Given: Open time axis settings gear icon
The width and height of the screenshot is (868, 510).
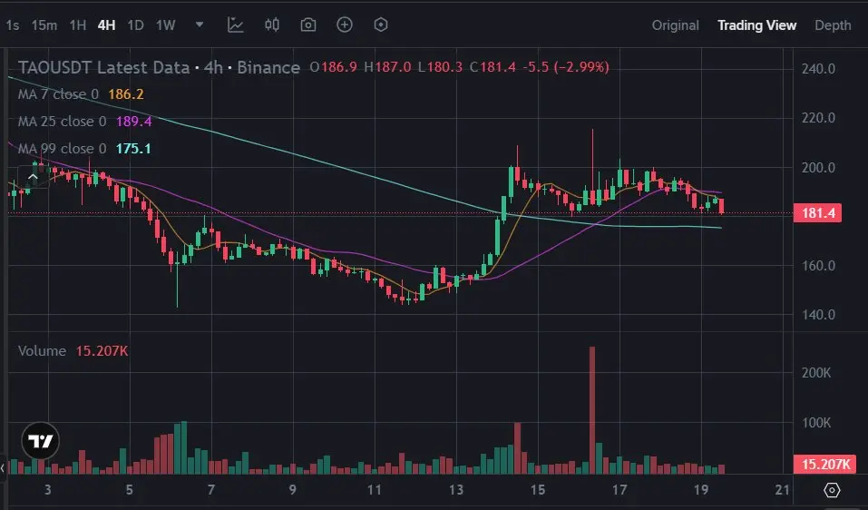Looking at the screenshot, I should (832, 490).
